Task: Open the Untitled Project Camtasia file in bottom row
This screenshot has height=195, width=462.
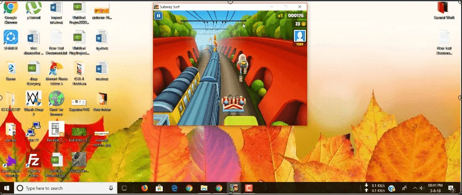Action: pos(56,165)
